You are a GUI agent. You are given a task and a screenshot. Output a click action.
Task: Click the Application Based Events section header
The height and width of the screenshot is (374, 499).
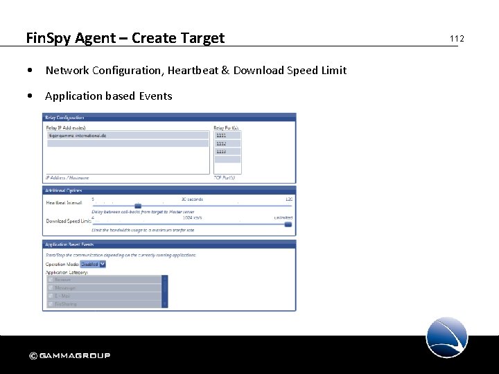(x=169, y=244)
